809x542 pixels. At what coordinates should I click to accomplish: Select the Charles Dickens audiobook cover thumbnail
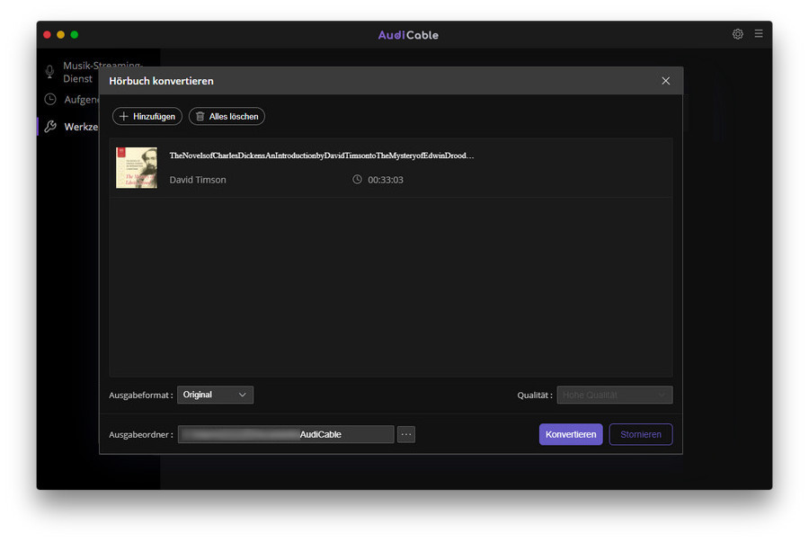[x=137, y=167]
